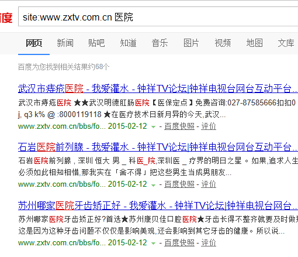Open the 音乐 tab
Viewport: 298px width, 257px height.
160,43
